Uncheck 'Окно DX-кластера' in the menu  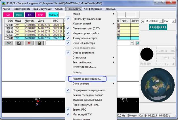click(85, 43)
